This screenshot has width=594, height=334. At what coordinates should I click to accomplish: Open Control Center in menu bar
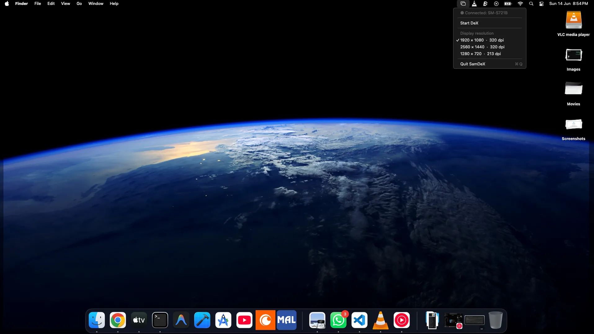(542, 4)
